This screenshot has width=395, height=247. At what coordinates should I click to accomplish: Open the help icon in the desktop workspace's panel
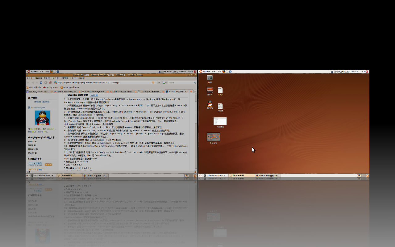click(x=230, y=72)
